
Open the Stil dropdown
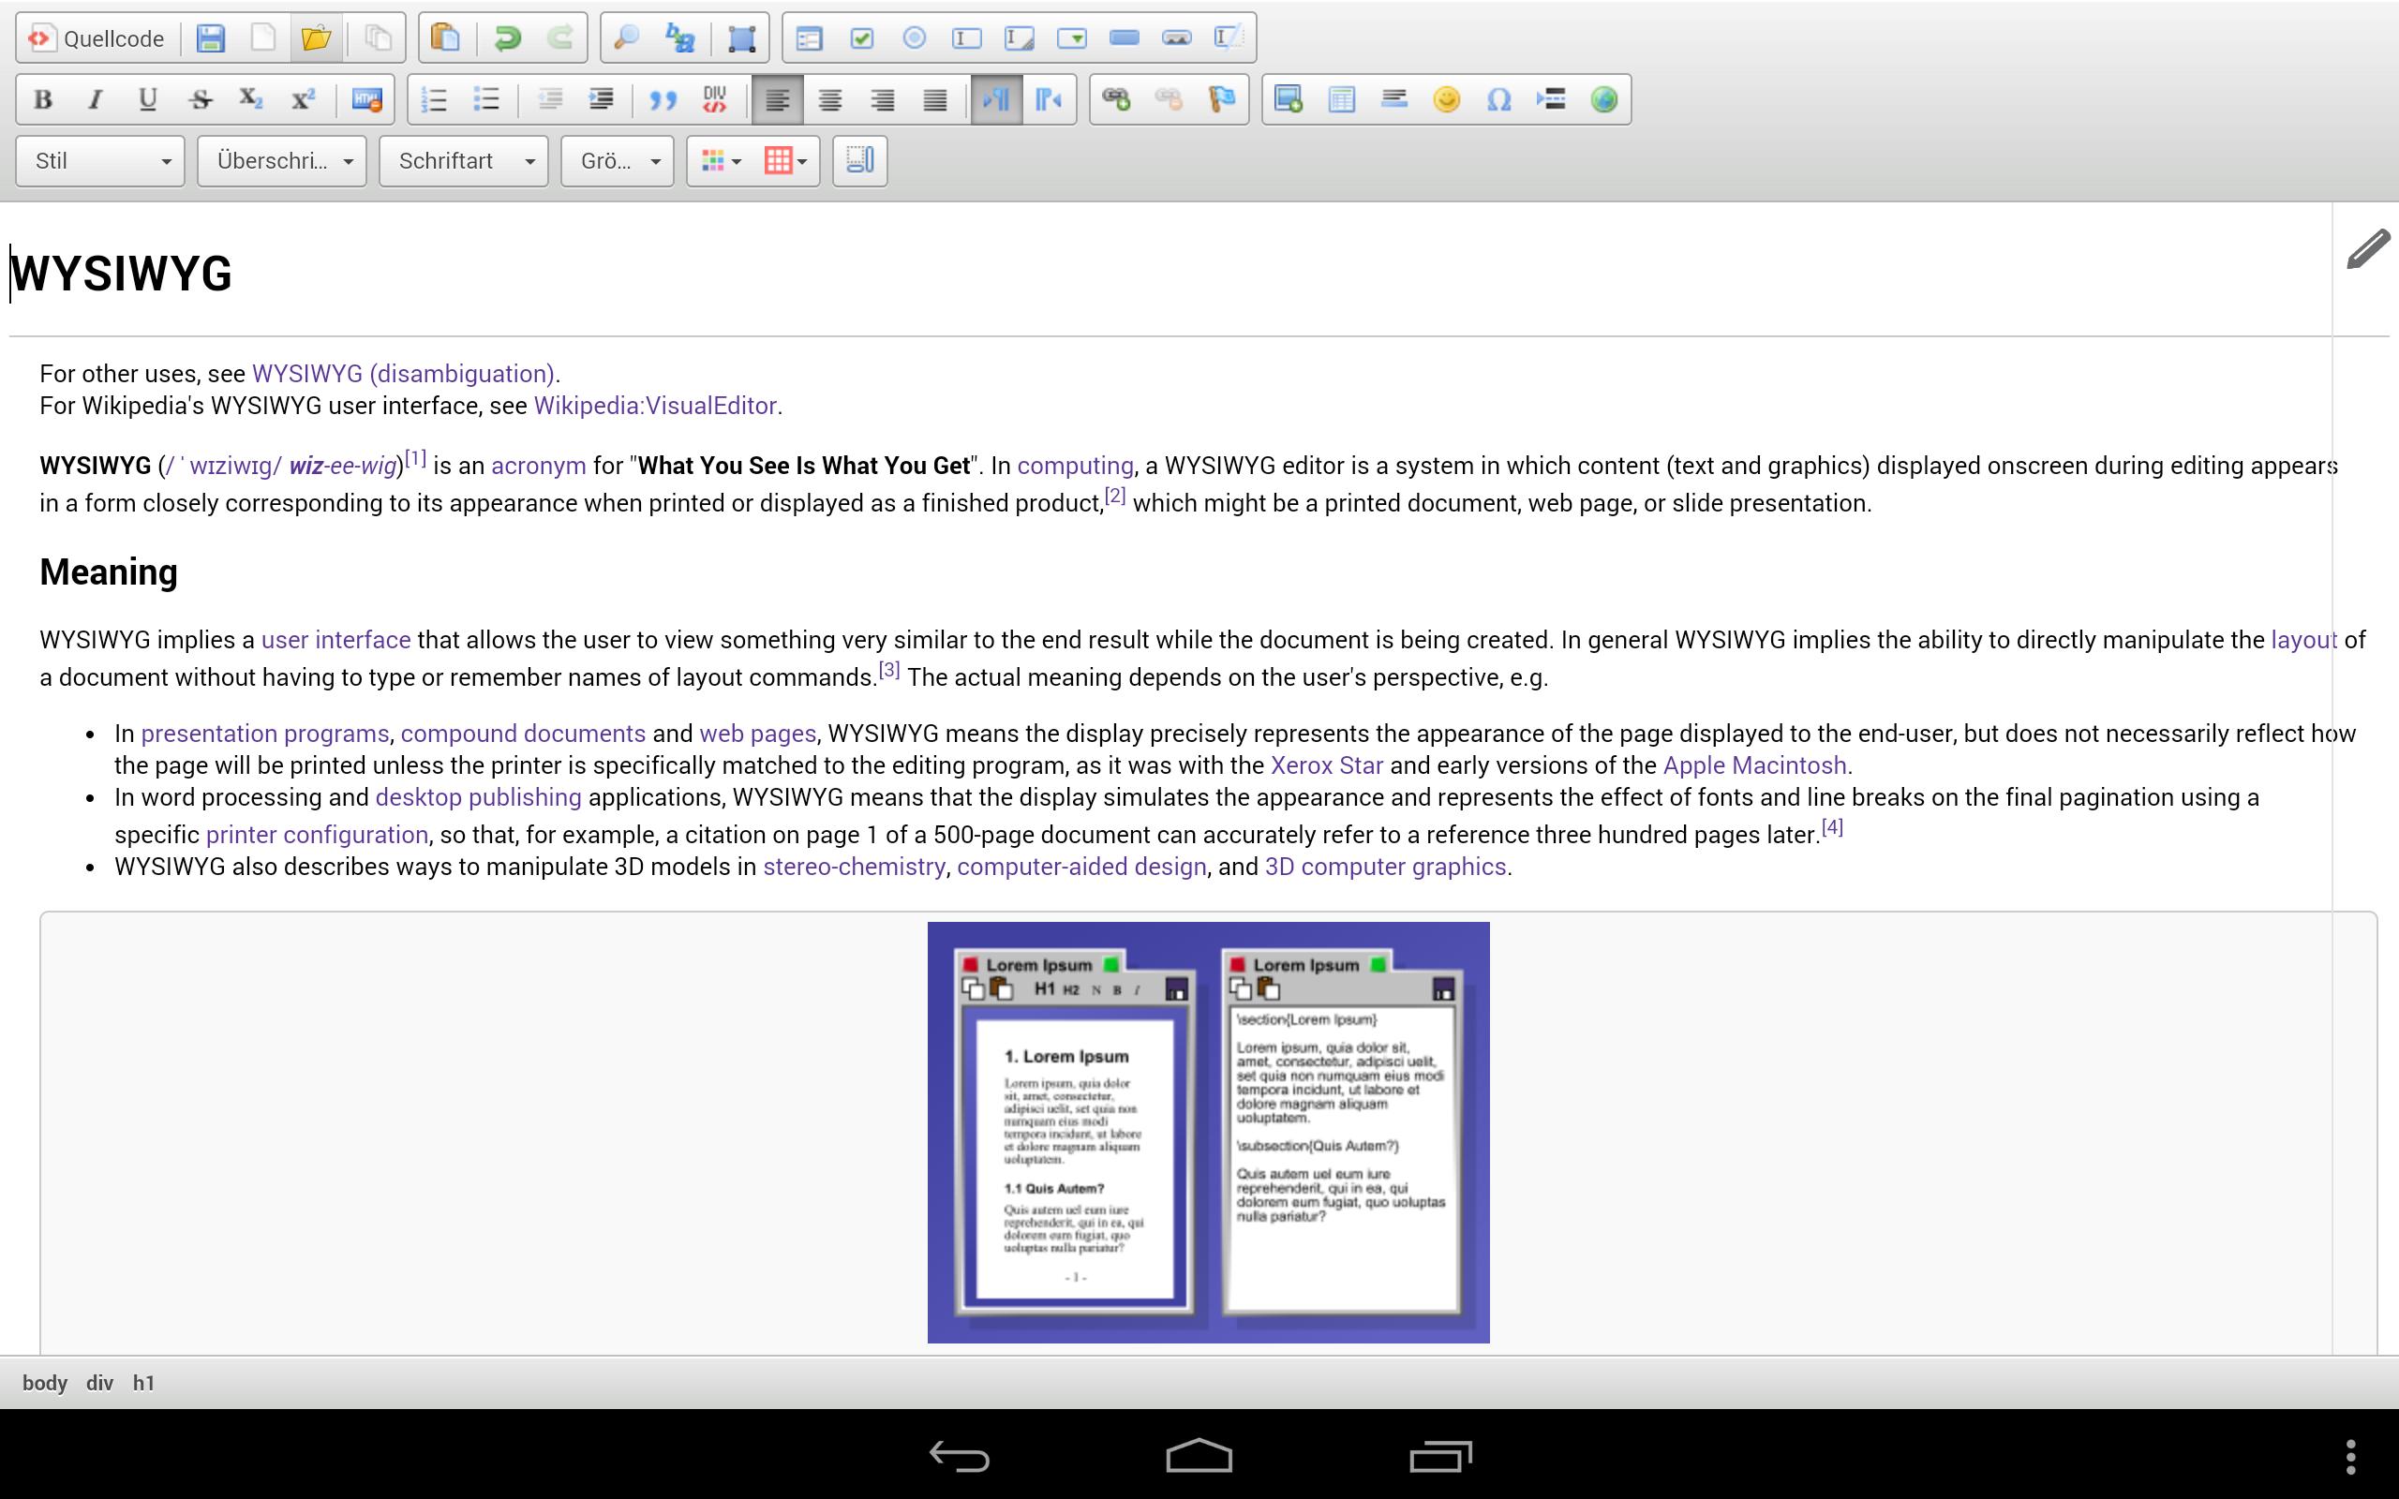(x=99, y=160)
